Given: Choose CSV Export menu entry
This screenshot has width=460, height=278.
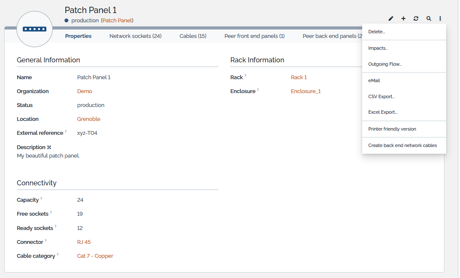Looking at the screenshot, I should click(381, 97).
